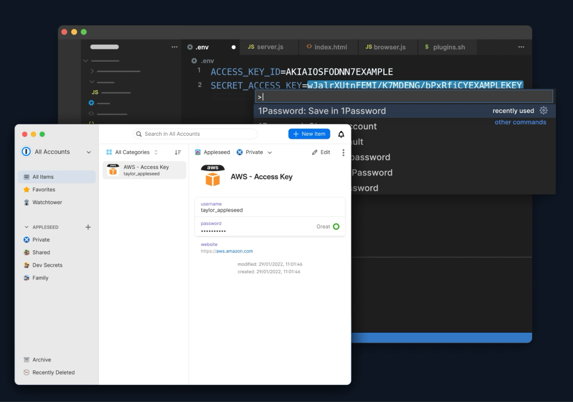The width and height of the screenshot is (573, 402).
Task: Click the .env breadcrumb label
Action: [x=207, y=61]
